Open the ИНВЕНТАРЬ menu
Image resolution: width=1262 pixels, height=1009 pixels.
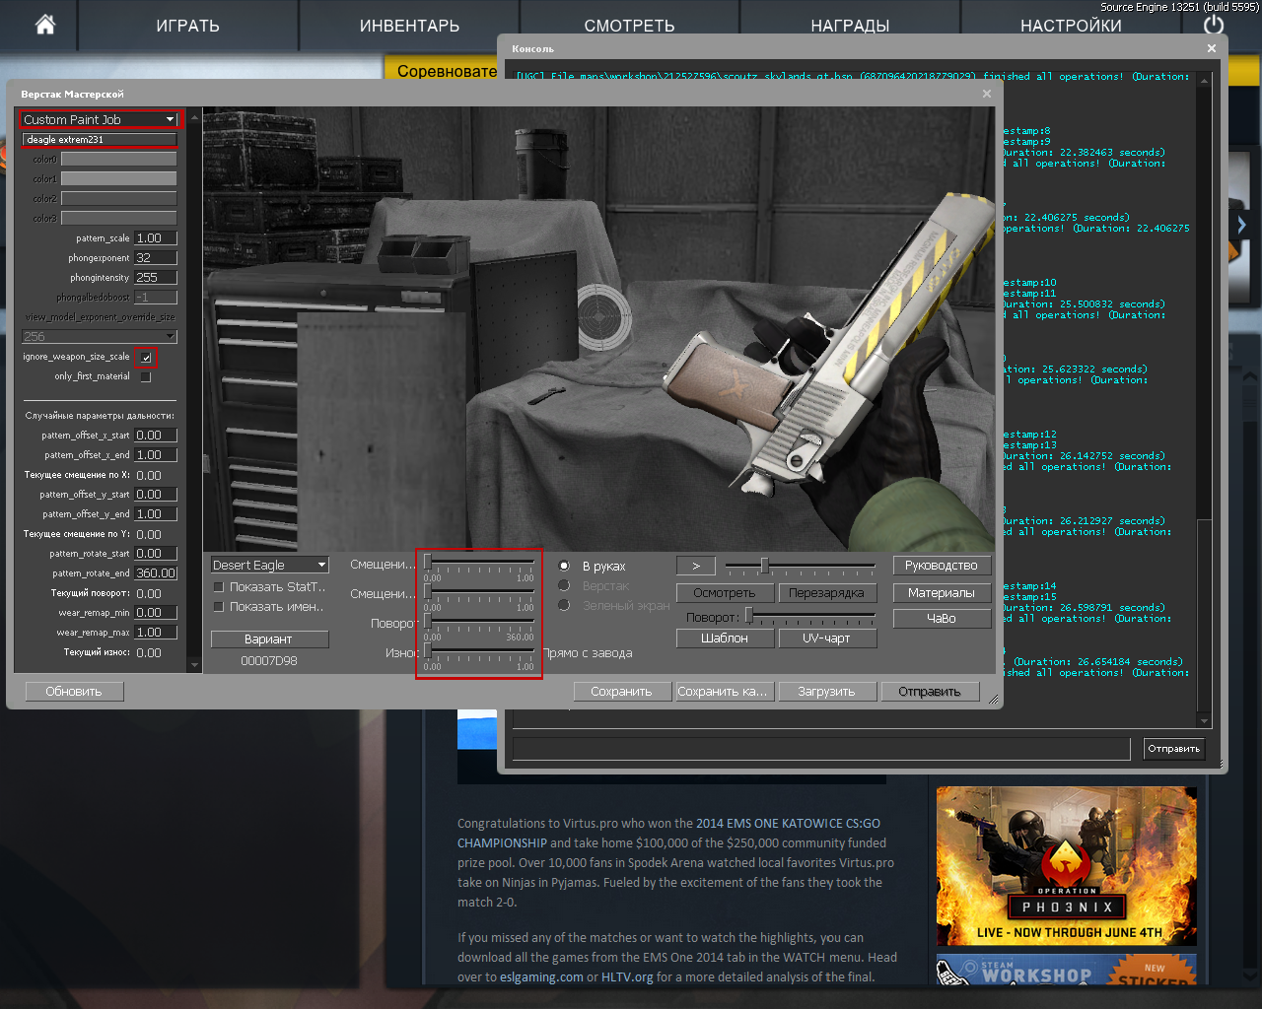coord(409,26)
